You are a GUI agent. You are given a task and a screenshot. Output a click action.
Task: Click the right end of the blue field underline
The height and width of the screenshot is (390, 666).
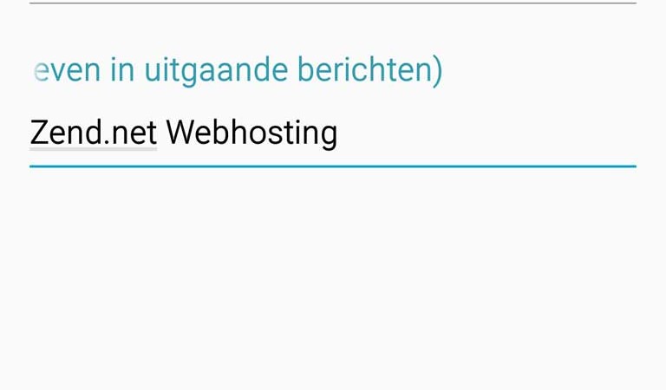click(x=633, y=166)
